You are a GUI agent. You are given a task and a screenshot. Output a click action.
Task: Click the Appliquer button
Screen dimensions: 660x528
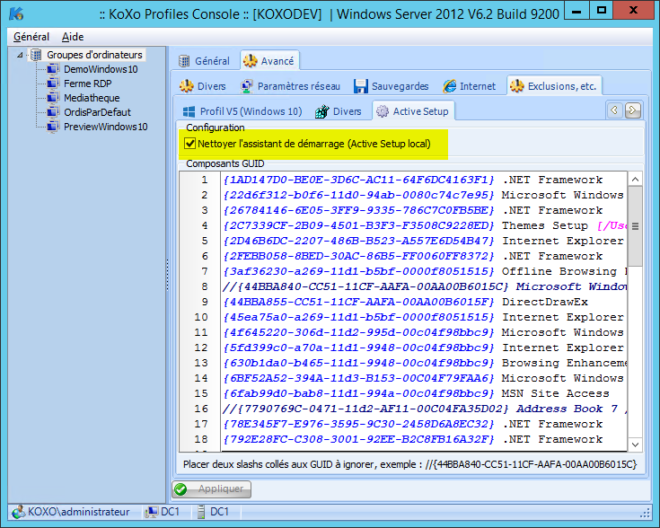[212, 489]
